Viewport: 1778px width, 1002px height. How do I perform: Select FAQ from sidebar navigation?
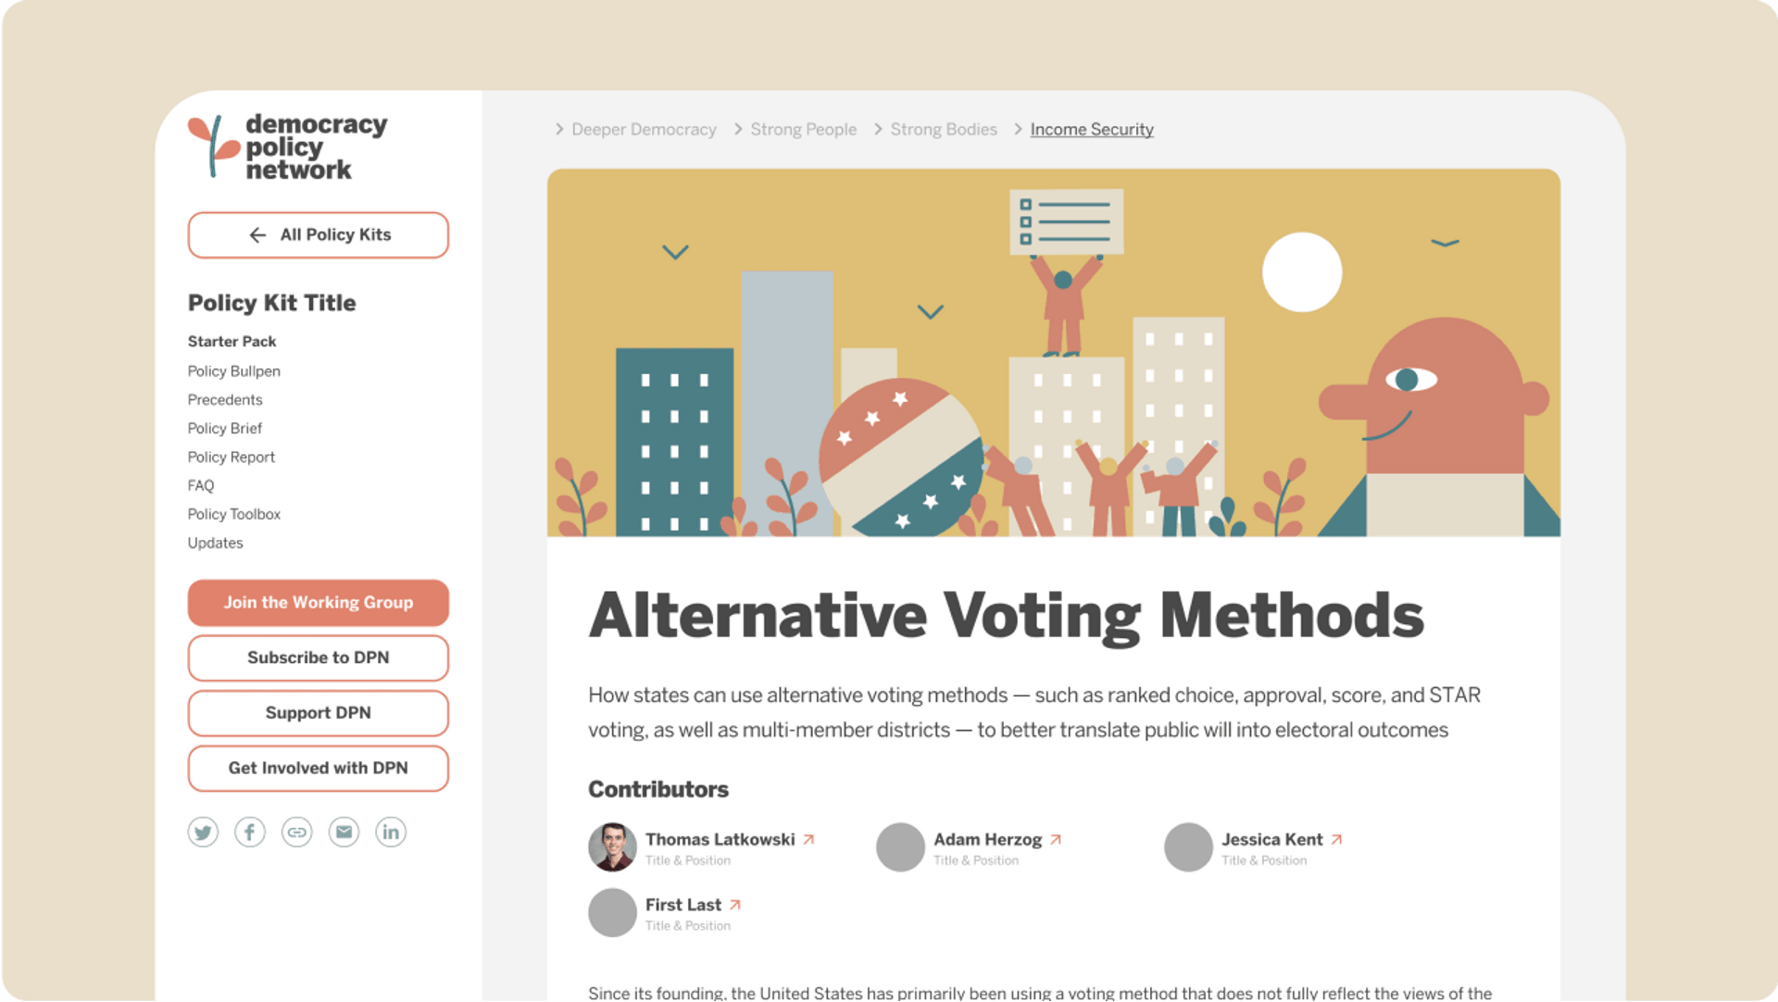[x=201, y=486]
